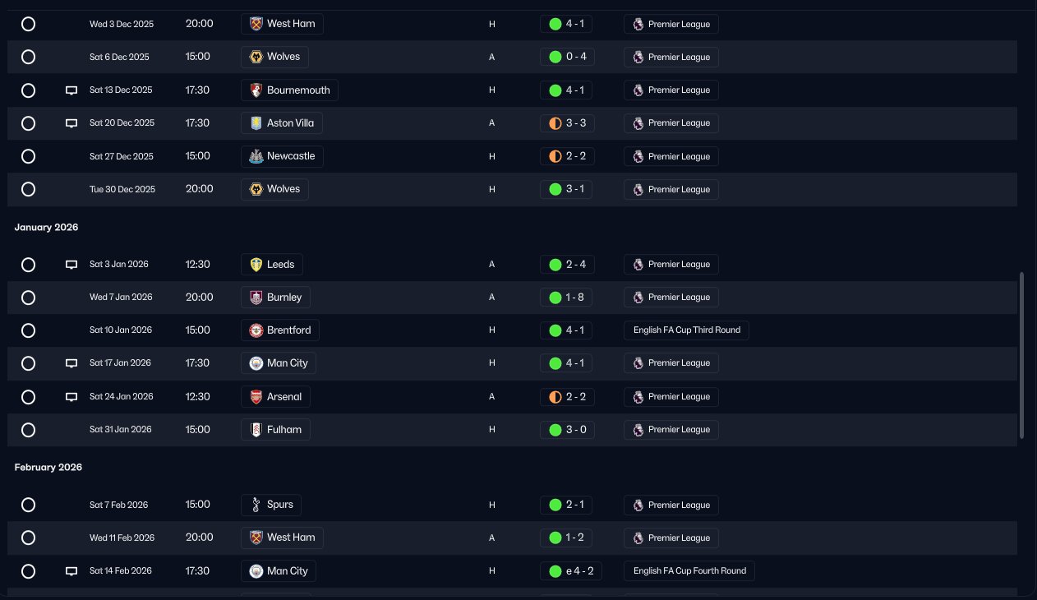The height and width of the screenshot is (600, 1037).
Task: Click the Premier League tag on the Arsenal row
Action: pyautogui.click(x=671, y=397)
